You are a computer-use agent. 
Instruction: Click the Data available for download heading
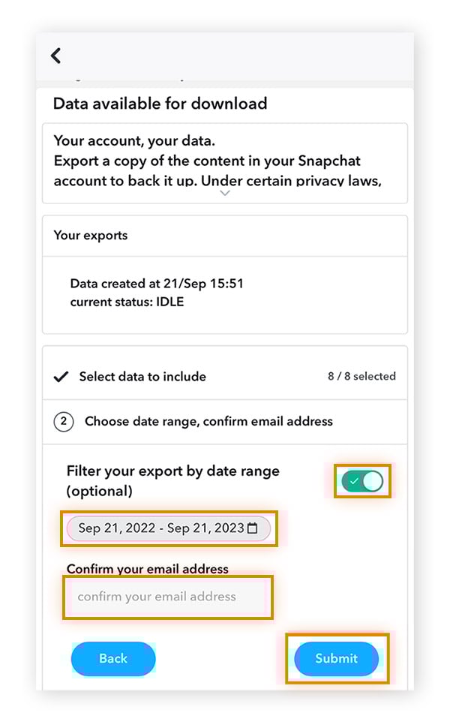coord(159,104)
